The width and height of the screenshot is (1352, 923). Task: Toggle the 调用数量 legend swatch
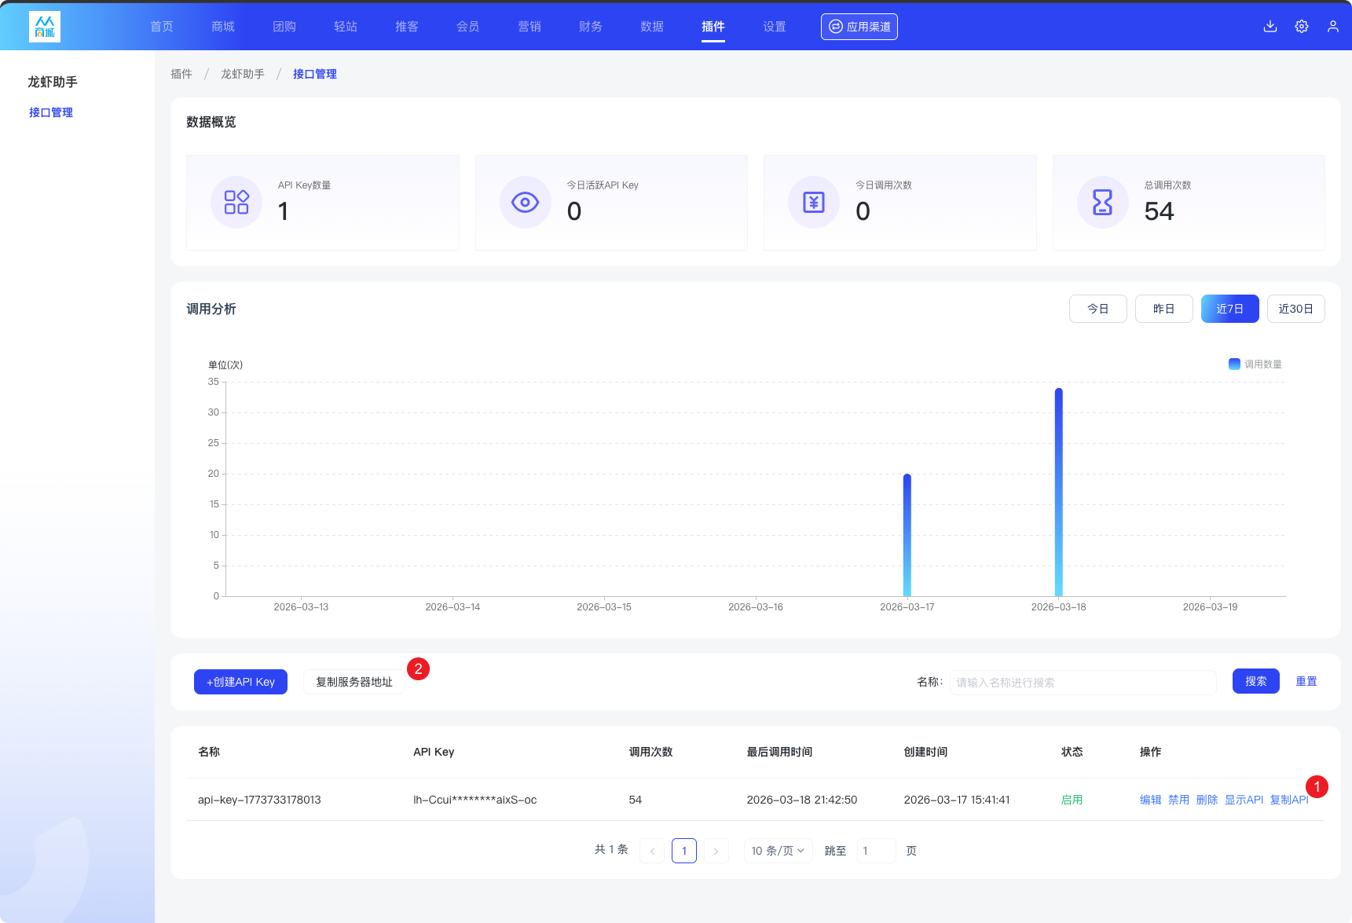(1234, 364)
